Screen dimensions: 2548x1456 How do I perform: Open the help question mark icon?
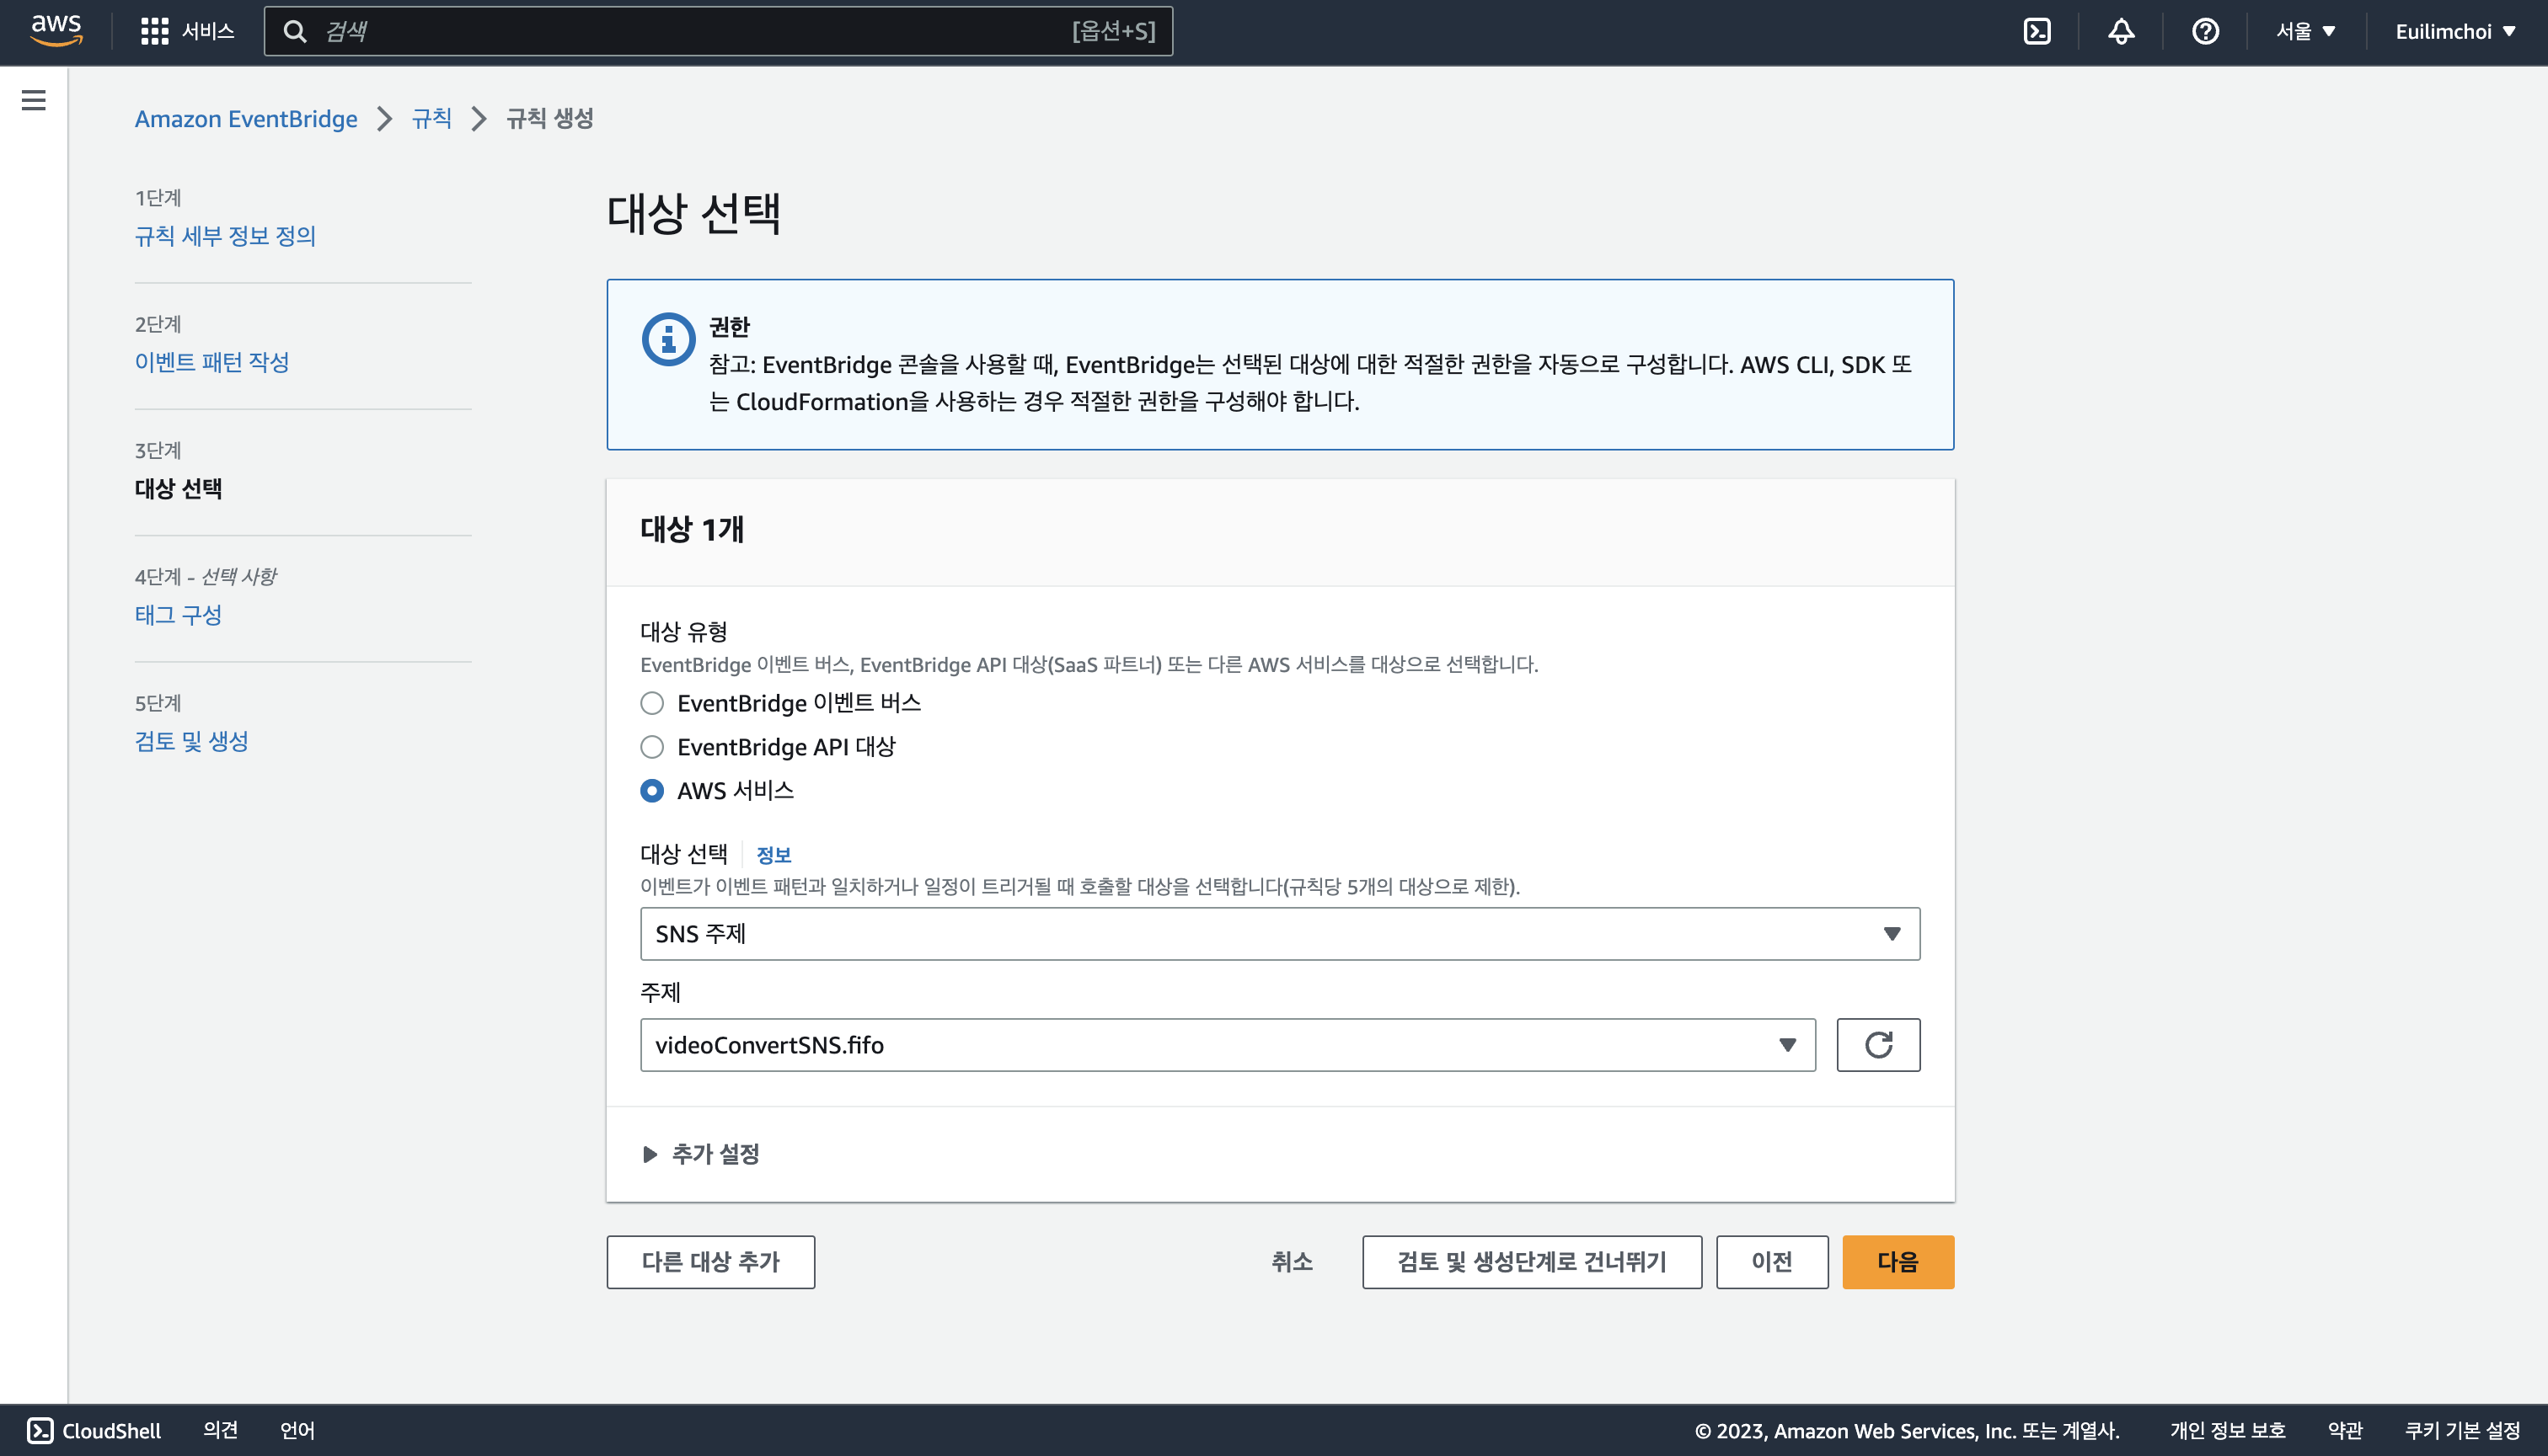click(x=2205, y=31)
